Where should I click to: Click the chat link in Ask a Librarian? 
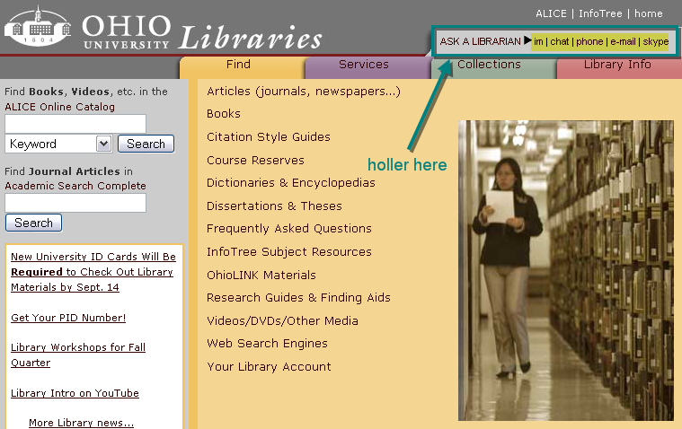point(560,41)
